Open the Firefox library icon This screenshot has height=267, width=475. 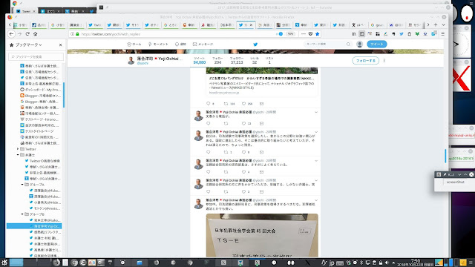[354, 34]
